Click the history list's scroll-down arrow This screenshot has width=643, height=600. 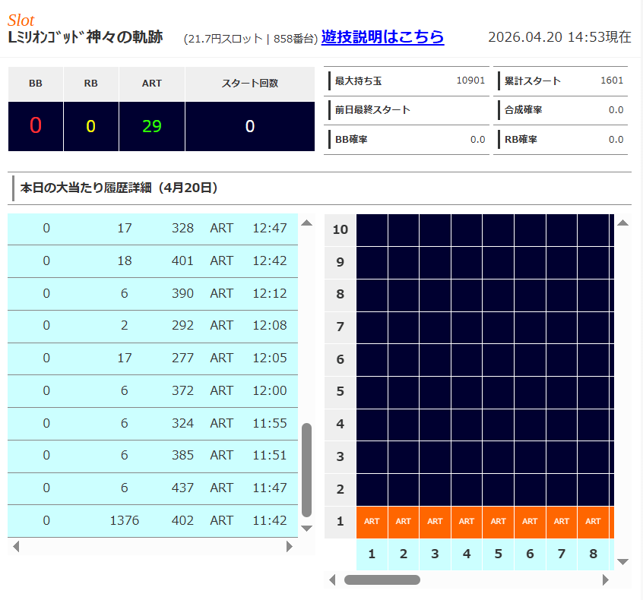click(307, 528)
